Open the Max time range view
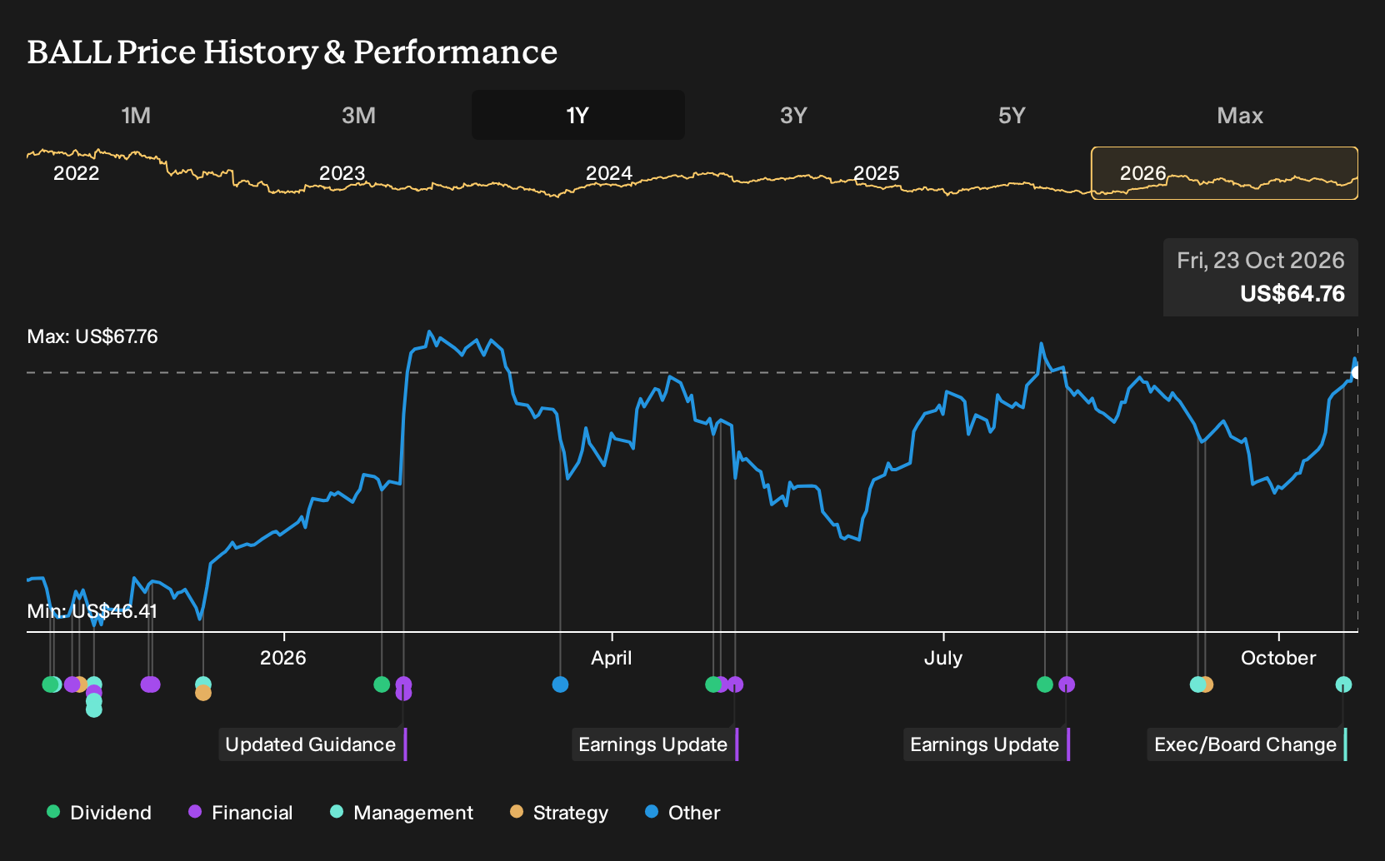The width and height of the screenshot is (1385, 861). (1240, 115)
